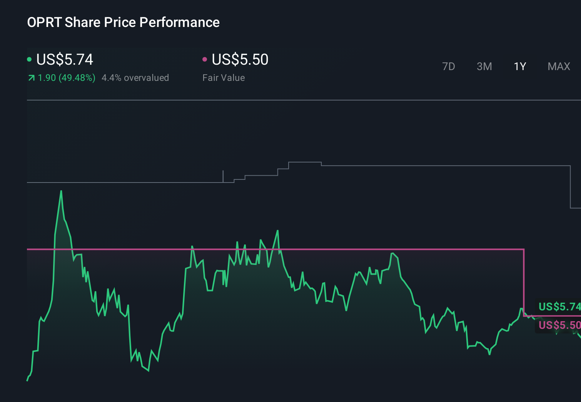Click the 1.90 (49.48%) change figure
The height and width of the screenshot is (402, 581).
[67, 78]
